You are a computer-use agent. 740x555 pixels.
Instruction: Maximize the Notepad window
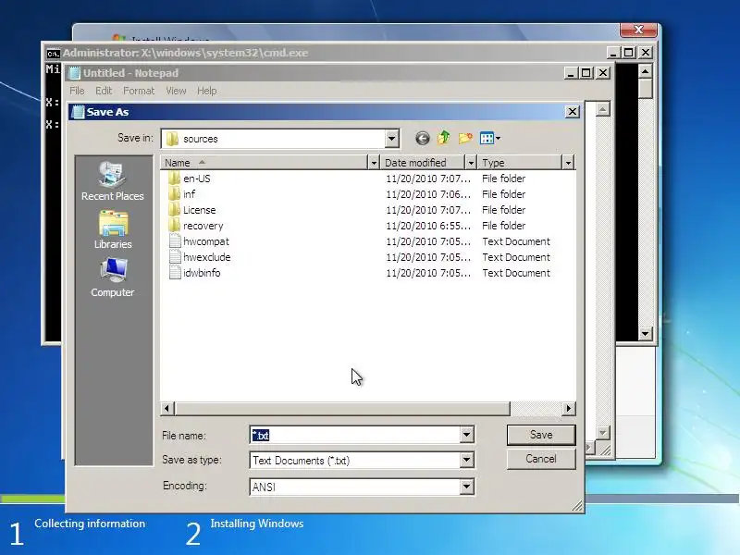coord(586,73)
